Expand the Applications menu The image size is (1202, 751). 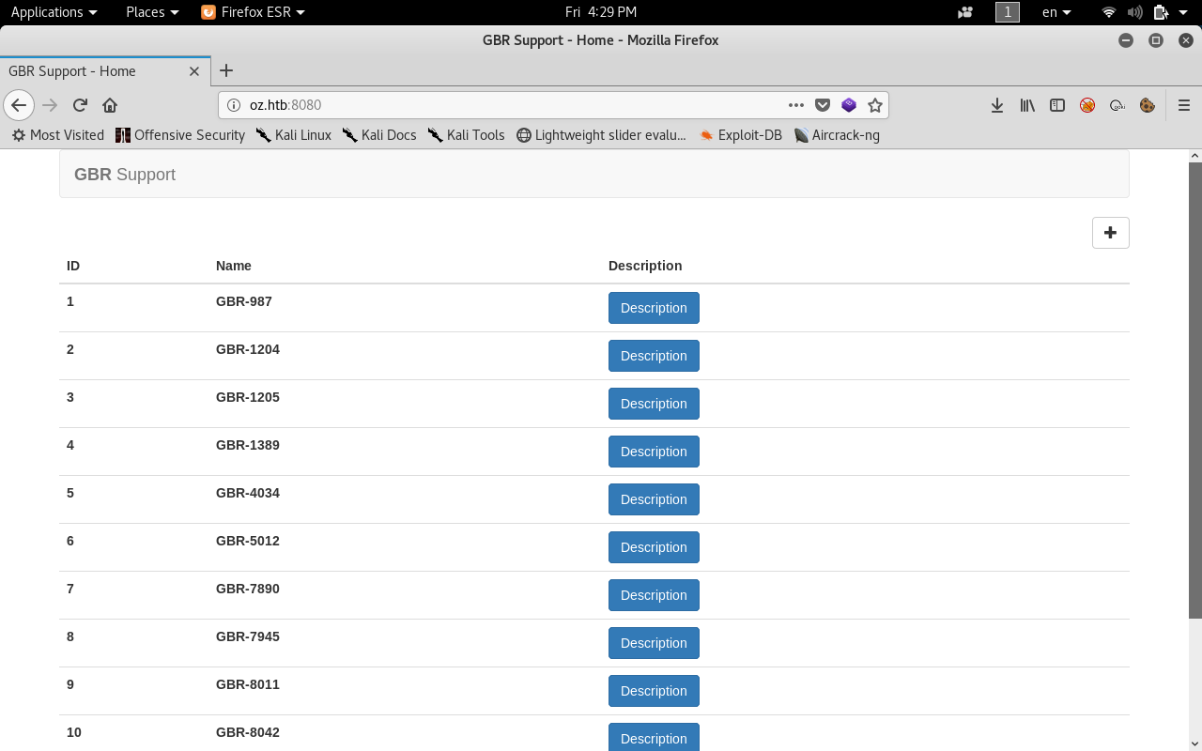[x=54, y=12]
